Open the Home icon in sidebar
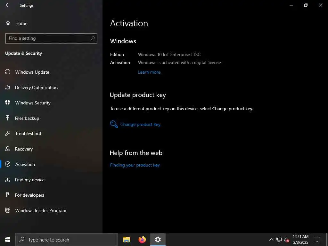328x246 pixels. [8, 23]
